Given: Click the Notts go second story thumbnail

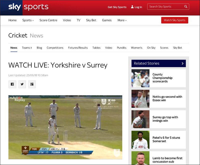Looking at the screenshot, I should coord(140,99).
